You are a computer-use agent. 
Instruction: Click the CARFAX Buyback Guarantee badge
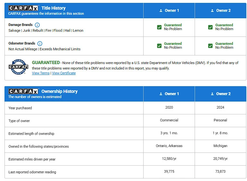click(18, 67)
